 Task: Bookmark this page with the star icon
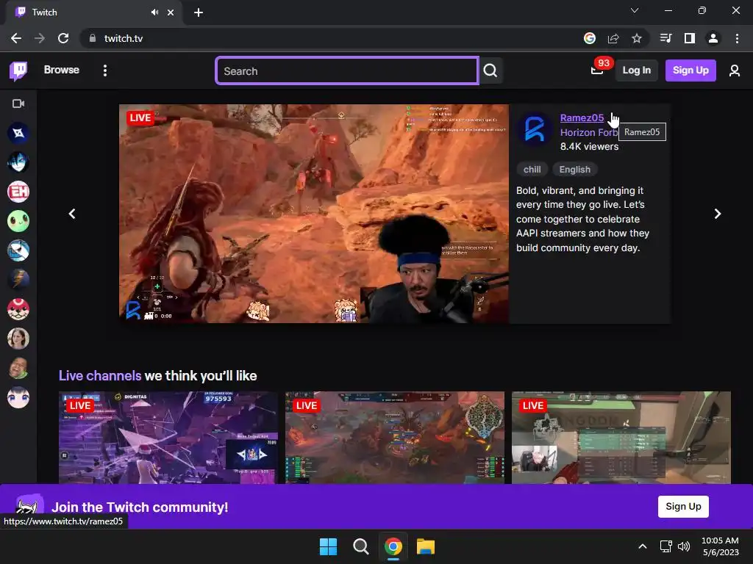(637, 38)
